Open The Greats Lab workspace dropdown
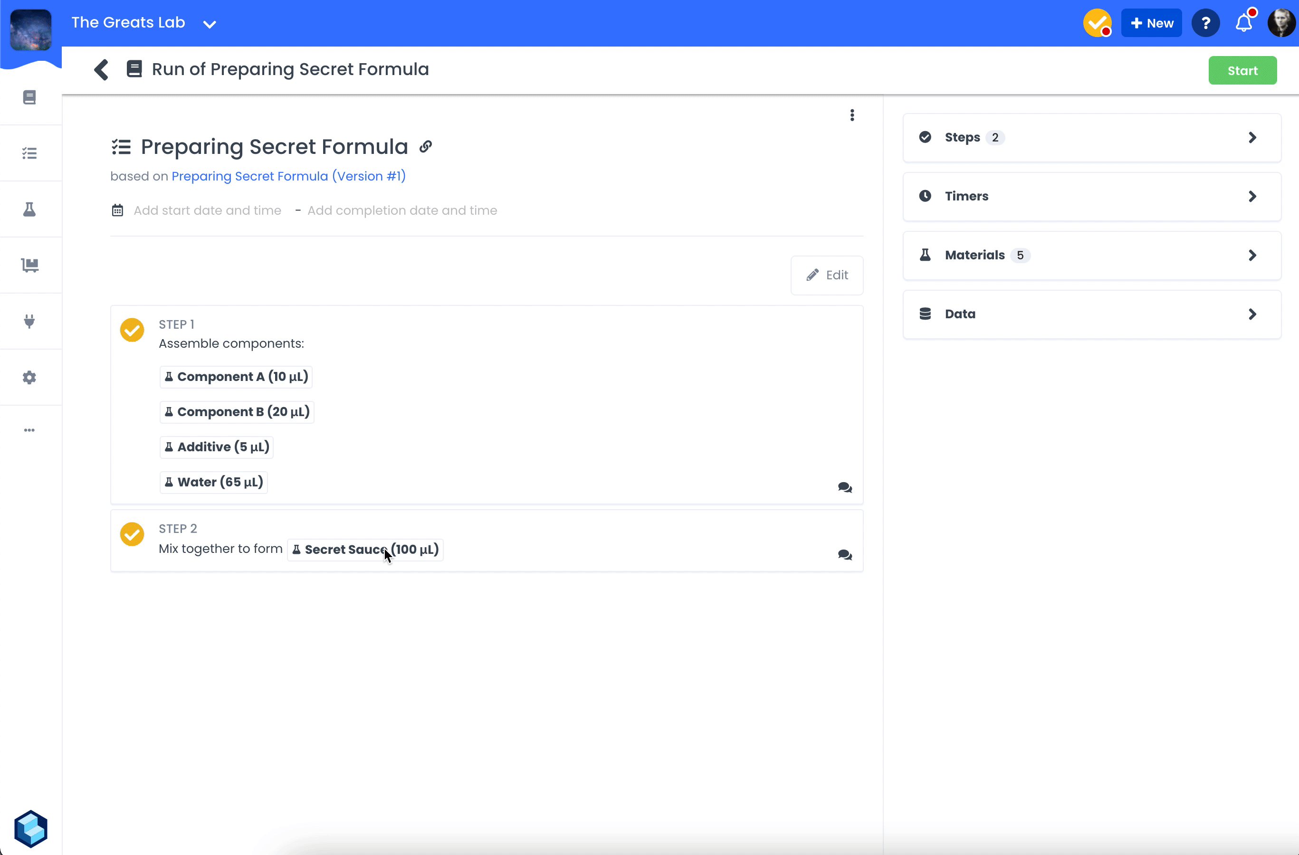Viewport: 1299px width, 855px height. (x=210, y=23)
